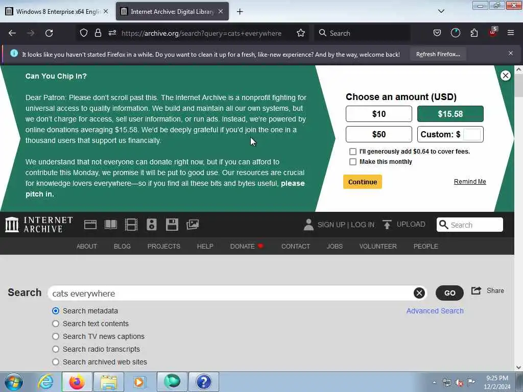Click the Custom donation amount field

(x=472, y=134)
